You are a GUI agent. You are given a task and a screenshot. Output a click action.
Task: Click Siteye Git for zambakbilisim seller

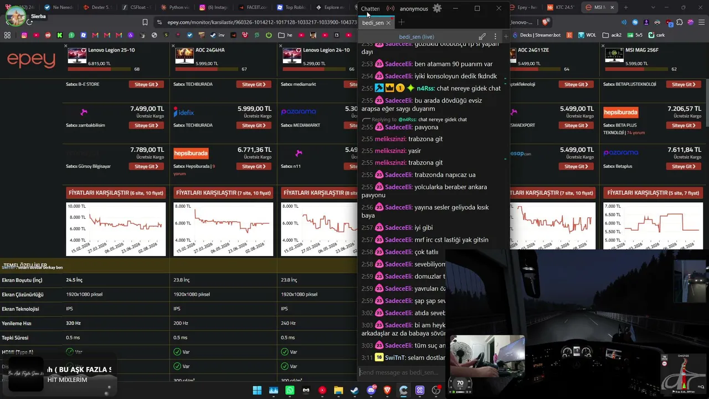point(146,125)
